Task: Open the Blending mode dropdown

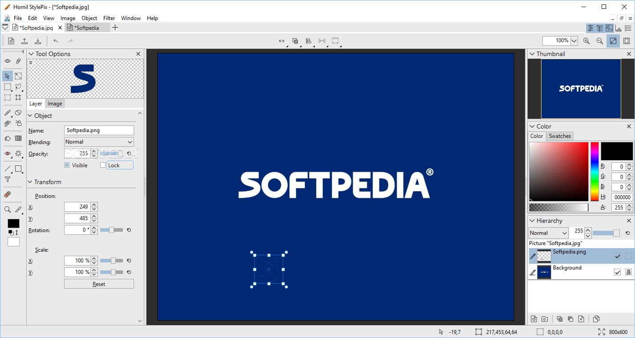Action: coord(99,142)
